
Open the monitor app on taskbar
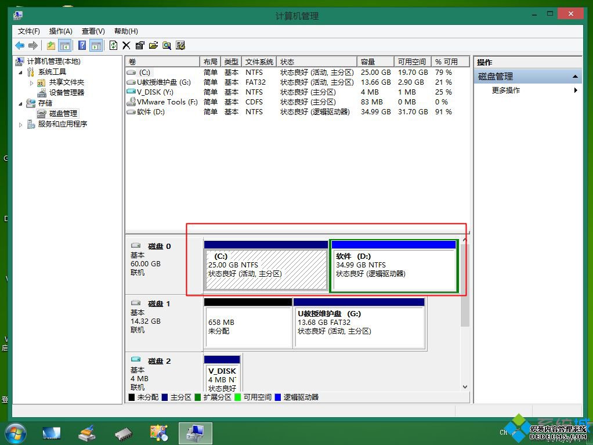click(52, 433)
